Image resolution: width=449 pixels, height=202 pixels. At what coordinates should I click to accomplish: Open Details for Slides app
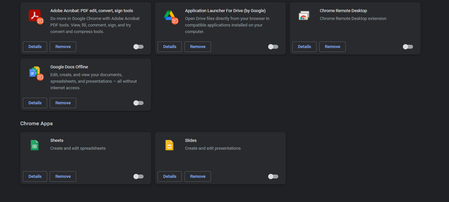click(x=170, y=177)
